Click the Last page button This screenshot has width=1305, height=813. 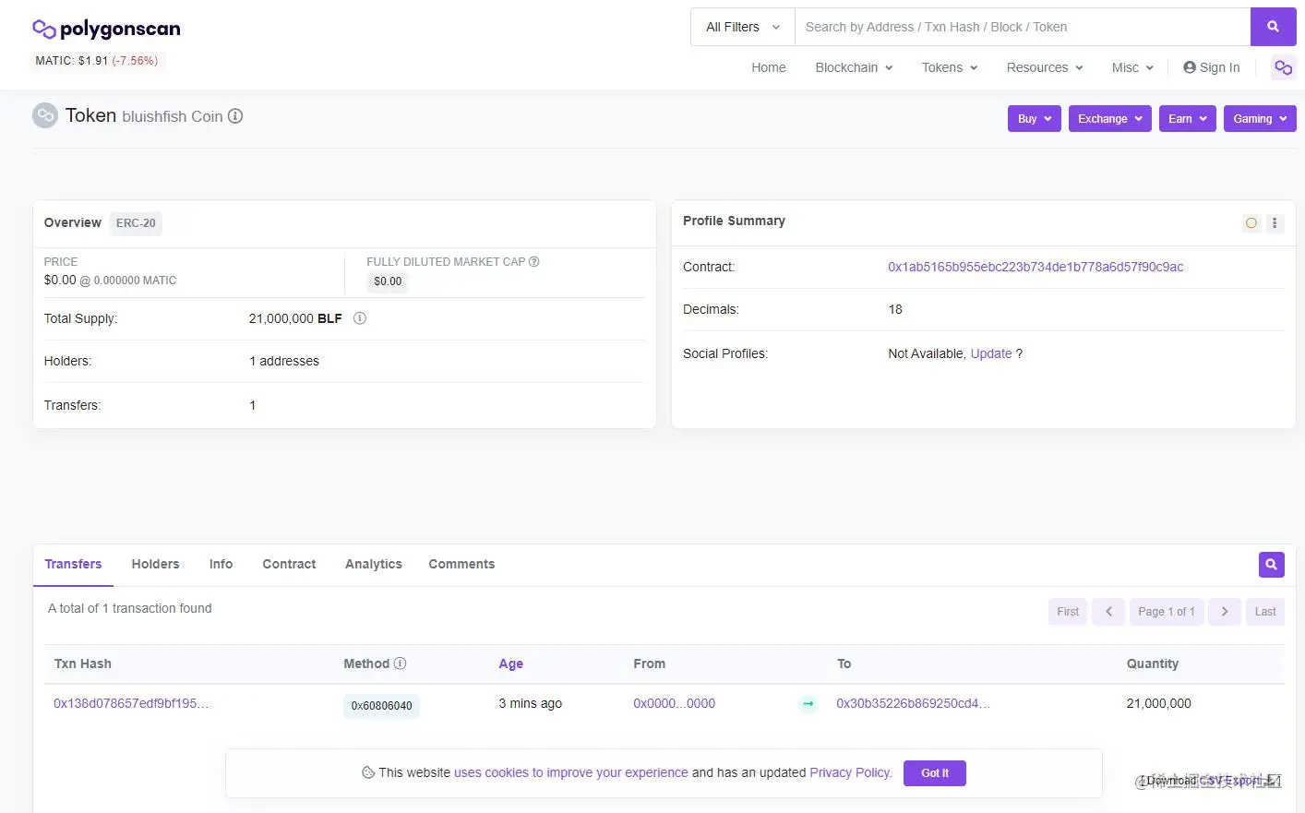(x=1265, y=612)
